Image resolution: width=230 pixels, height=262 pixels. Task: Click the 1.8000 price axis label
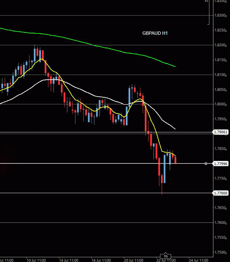[221, 104]
